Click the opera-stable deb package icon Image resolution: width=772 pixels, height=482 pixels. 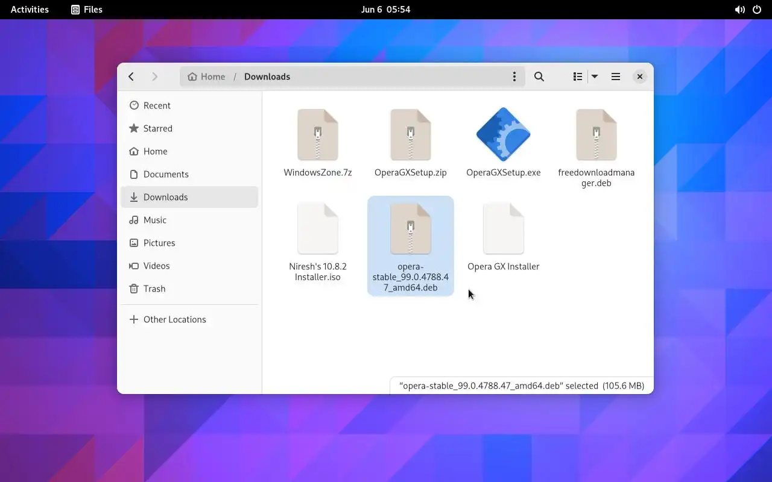[411, 229]
